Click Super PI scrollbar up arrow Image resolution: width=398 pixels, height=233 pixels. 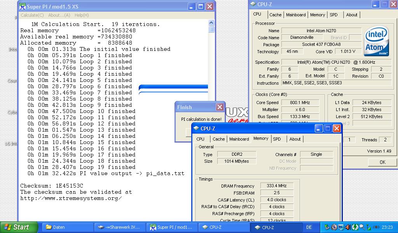tap(211, 23)
